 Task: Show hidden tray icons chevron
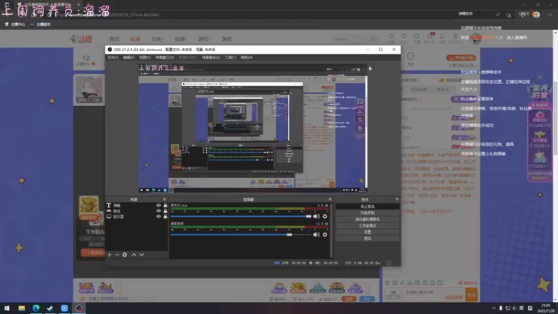point(494,308)
